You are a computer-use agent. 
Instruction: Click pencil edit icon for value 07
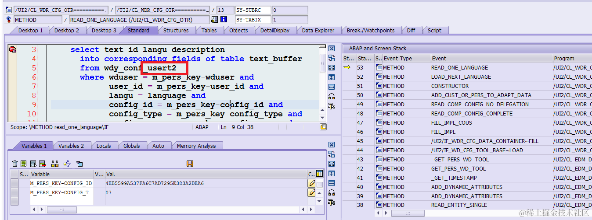(x=311, y=192)
